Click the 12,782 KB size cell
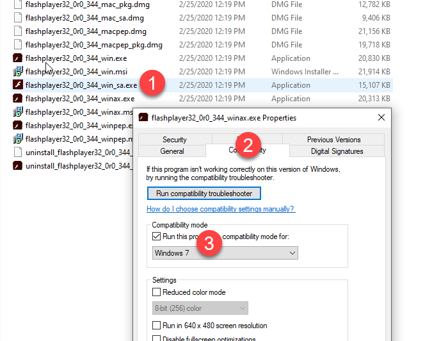This screenshot has height=341, width=448. [x=374, y=4]
